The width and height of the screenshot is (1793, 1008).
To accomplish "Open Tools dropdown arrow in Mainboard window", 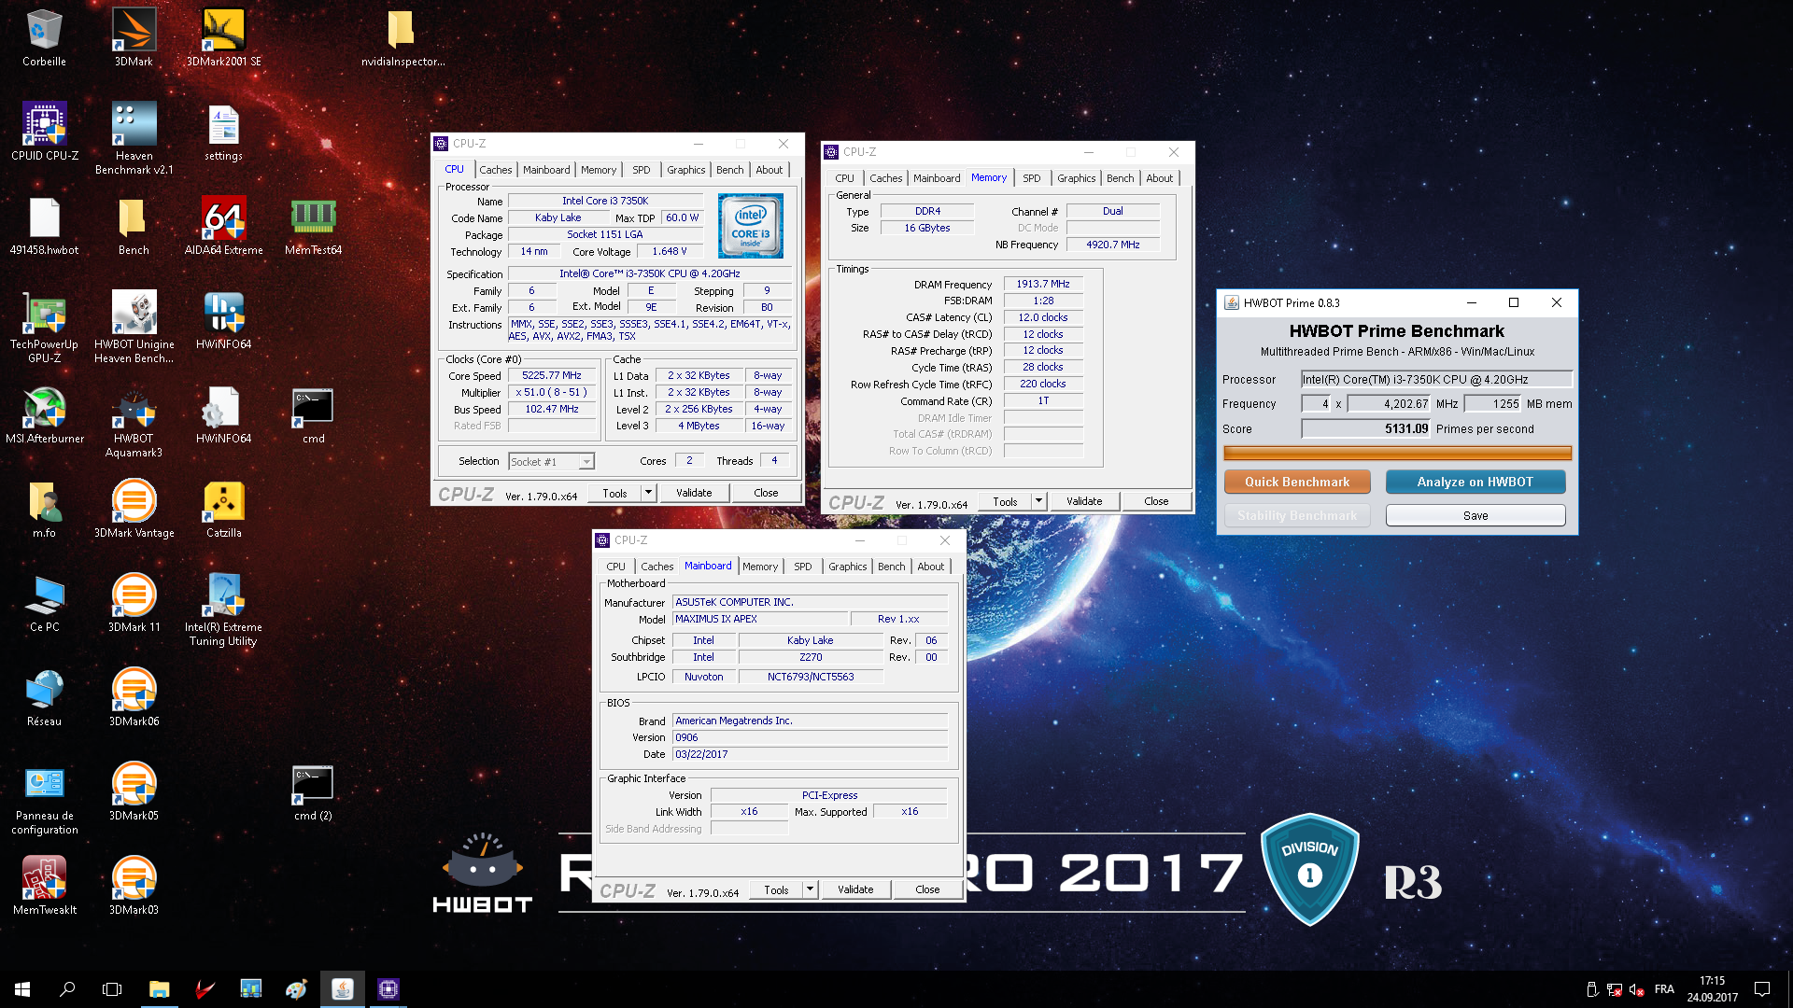I will coord(810,889).
